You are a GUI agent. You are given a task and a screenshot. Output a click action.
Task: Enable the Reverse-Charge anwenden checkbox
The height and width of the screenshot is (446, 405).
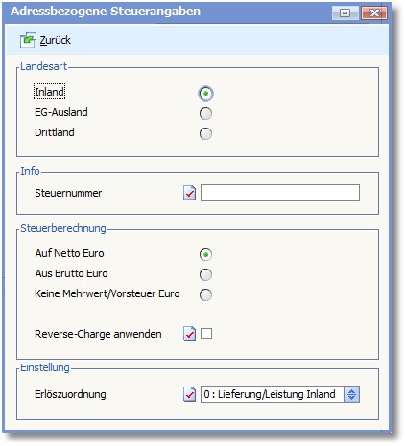206,334
